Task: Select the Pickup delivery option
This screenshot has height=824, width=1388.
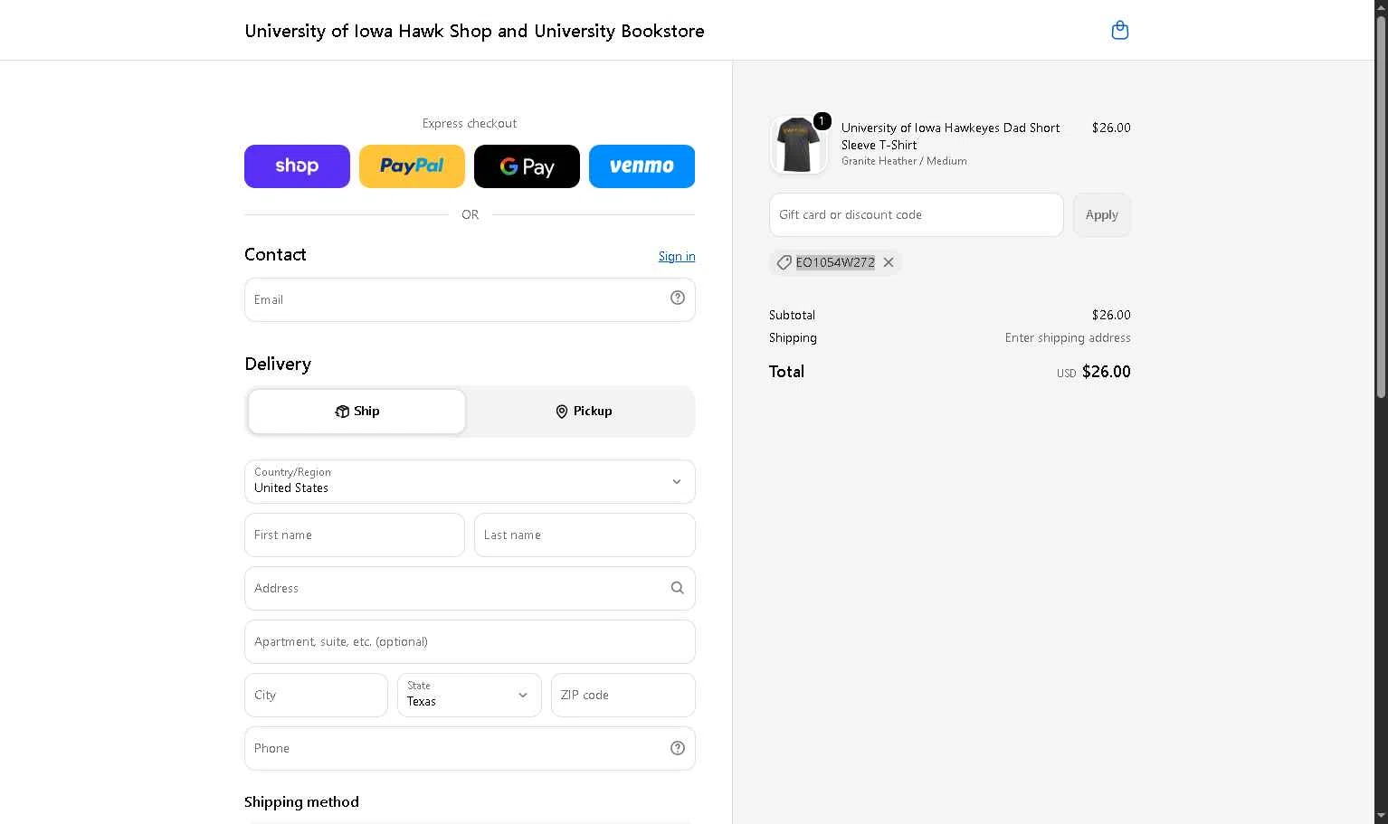Action: pyautogui.click(x=584, y=412)
